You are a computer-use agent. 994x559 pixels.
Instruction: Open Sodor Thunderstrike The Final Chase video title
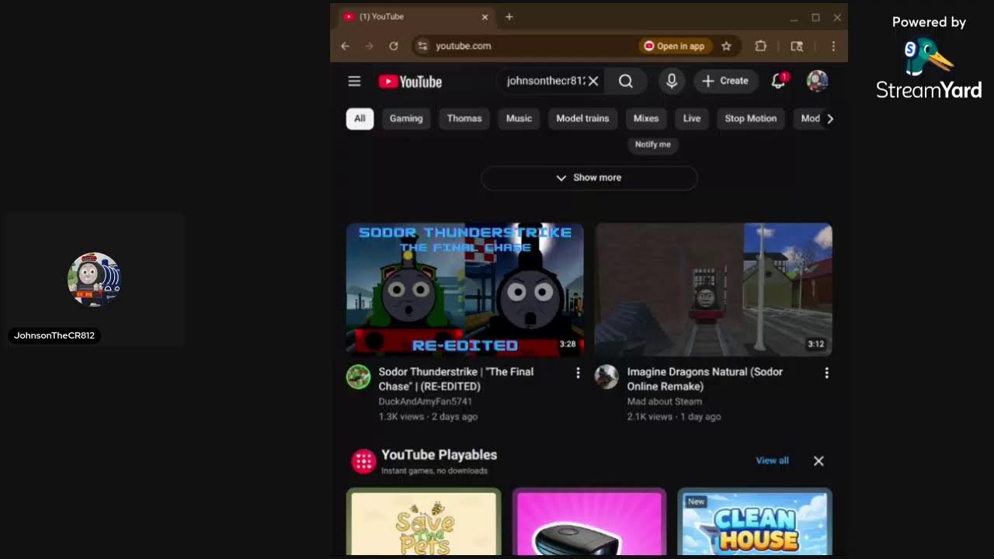[x=456, y=379]
